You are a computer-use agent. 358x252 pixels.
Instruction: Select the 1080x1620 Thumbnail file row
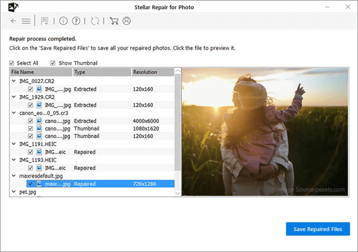click(92, 129)
